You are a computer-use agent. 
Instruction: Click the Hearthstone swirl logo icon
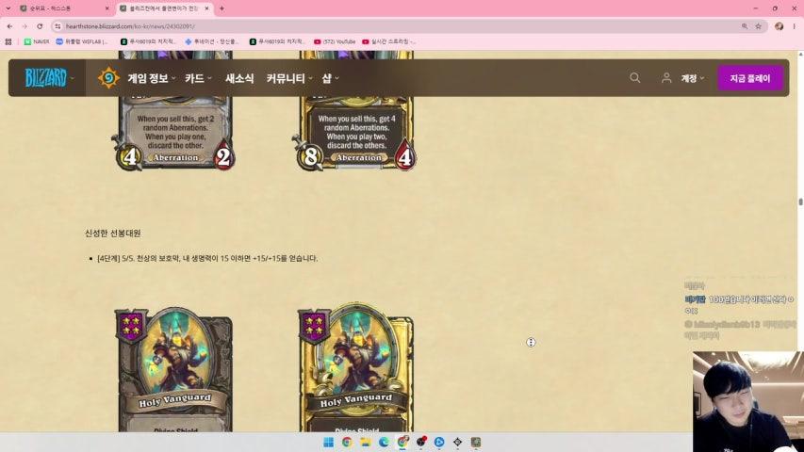click(108, 78)
